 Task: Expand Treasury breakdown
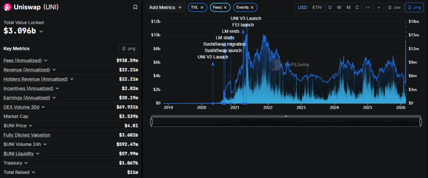point(25,163)
